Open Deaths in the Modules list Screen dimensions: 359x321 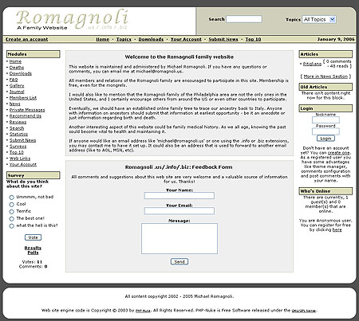tap(17, 68)
